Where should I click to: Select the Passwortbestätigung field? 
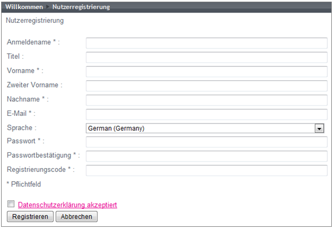(x=207, y=156)
